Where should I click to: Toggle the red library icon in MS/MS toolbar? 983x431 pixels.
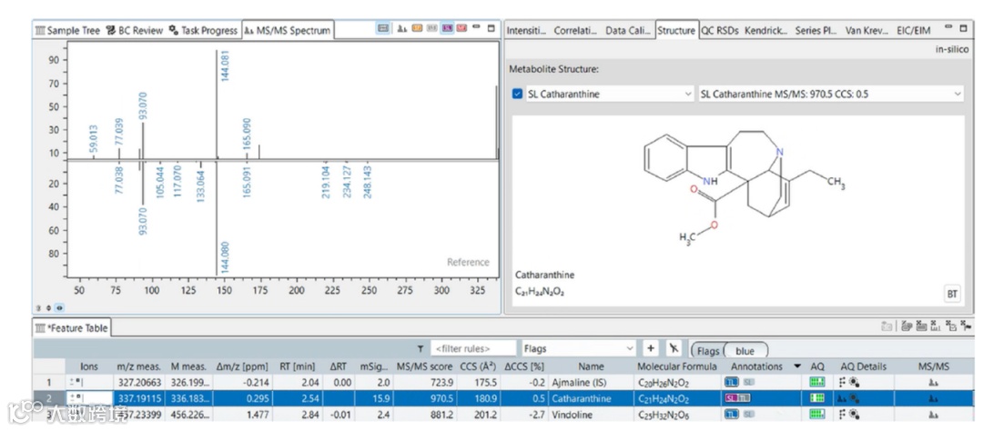coord(462,29)
